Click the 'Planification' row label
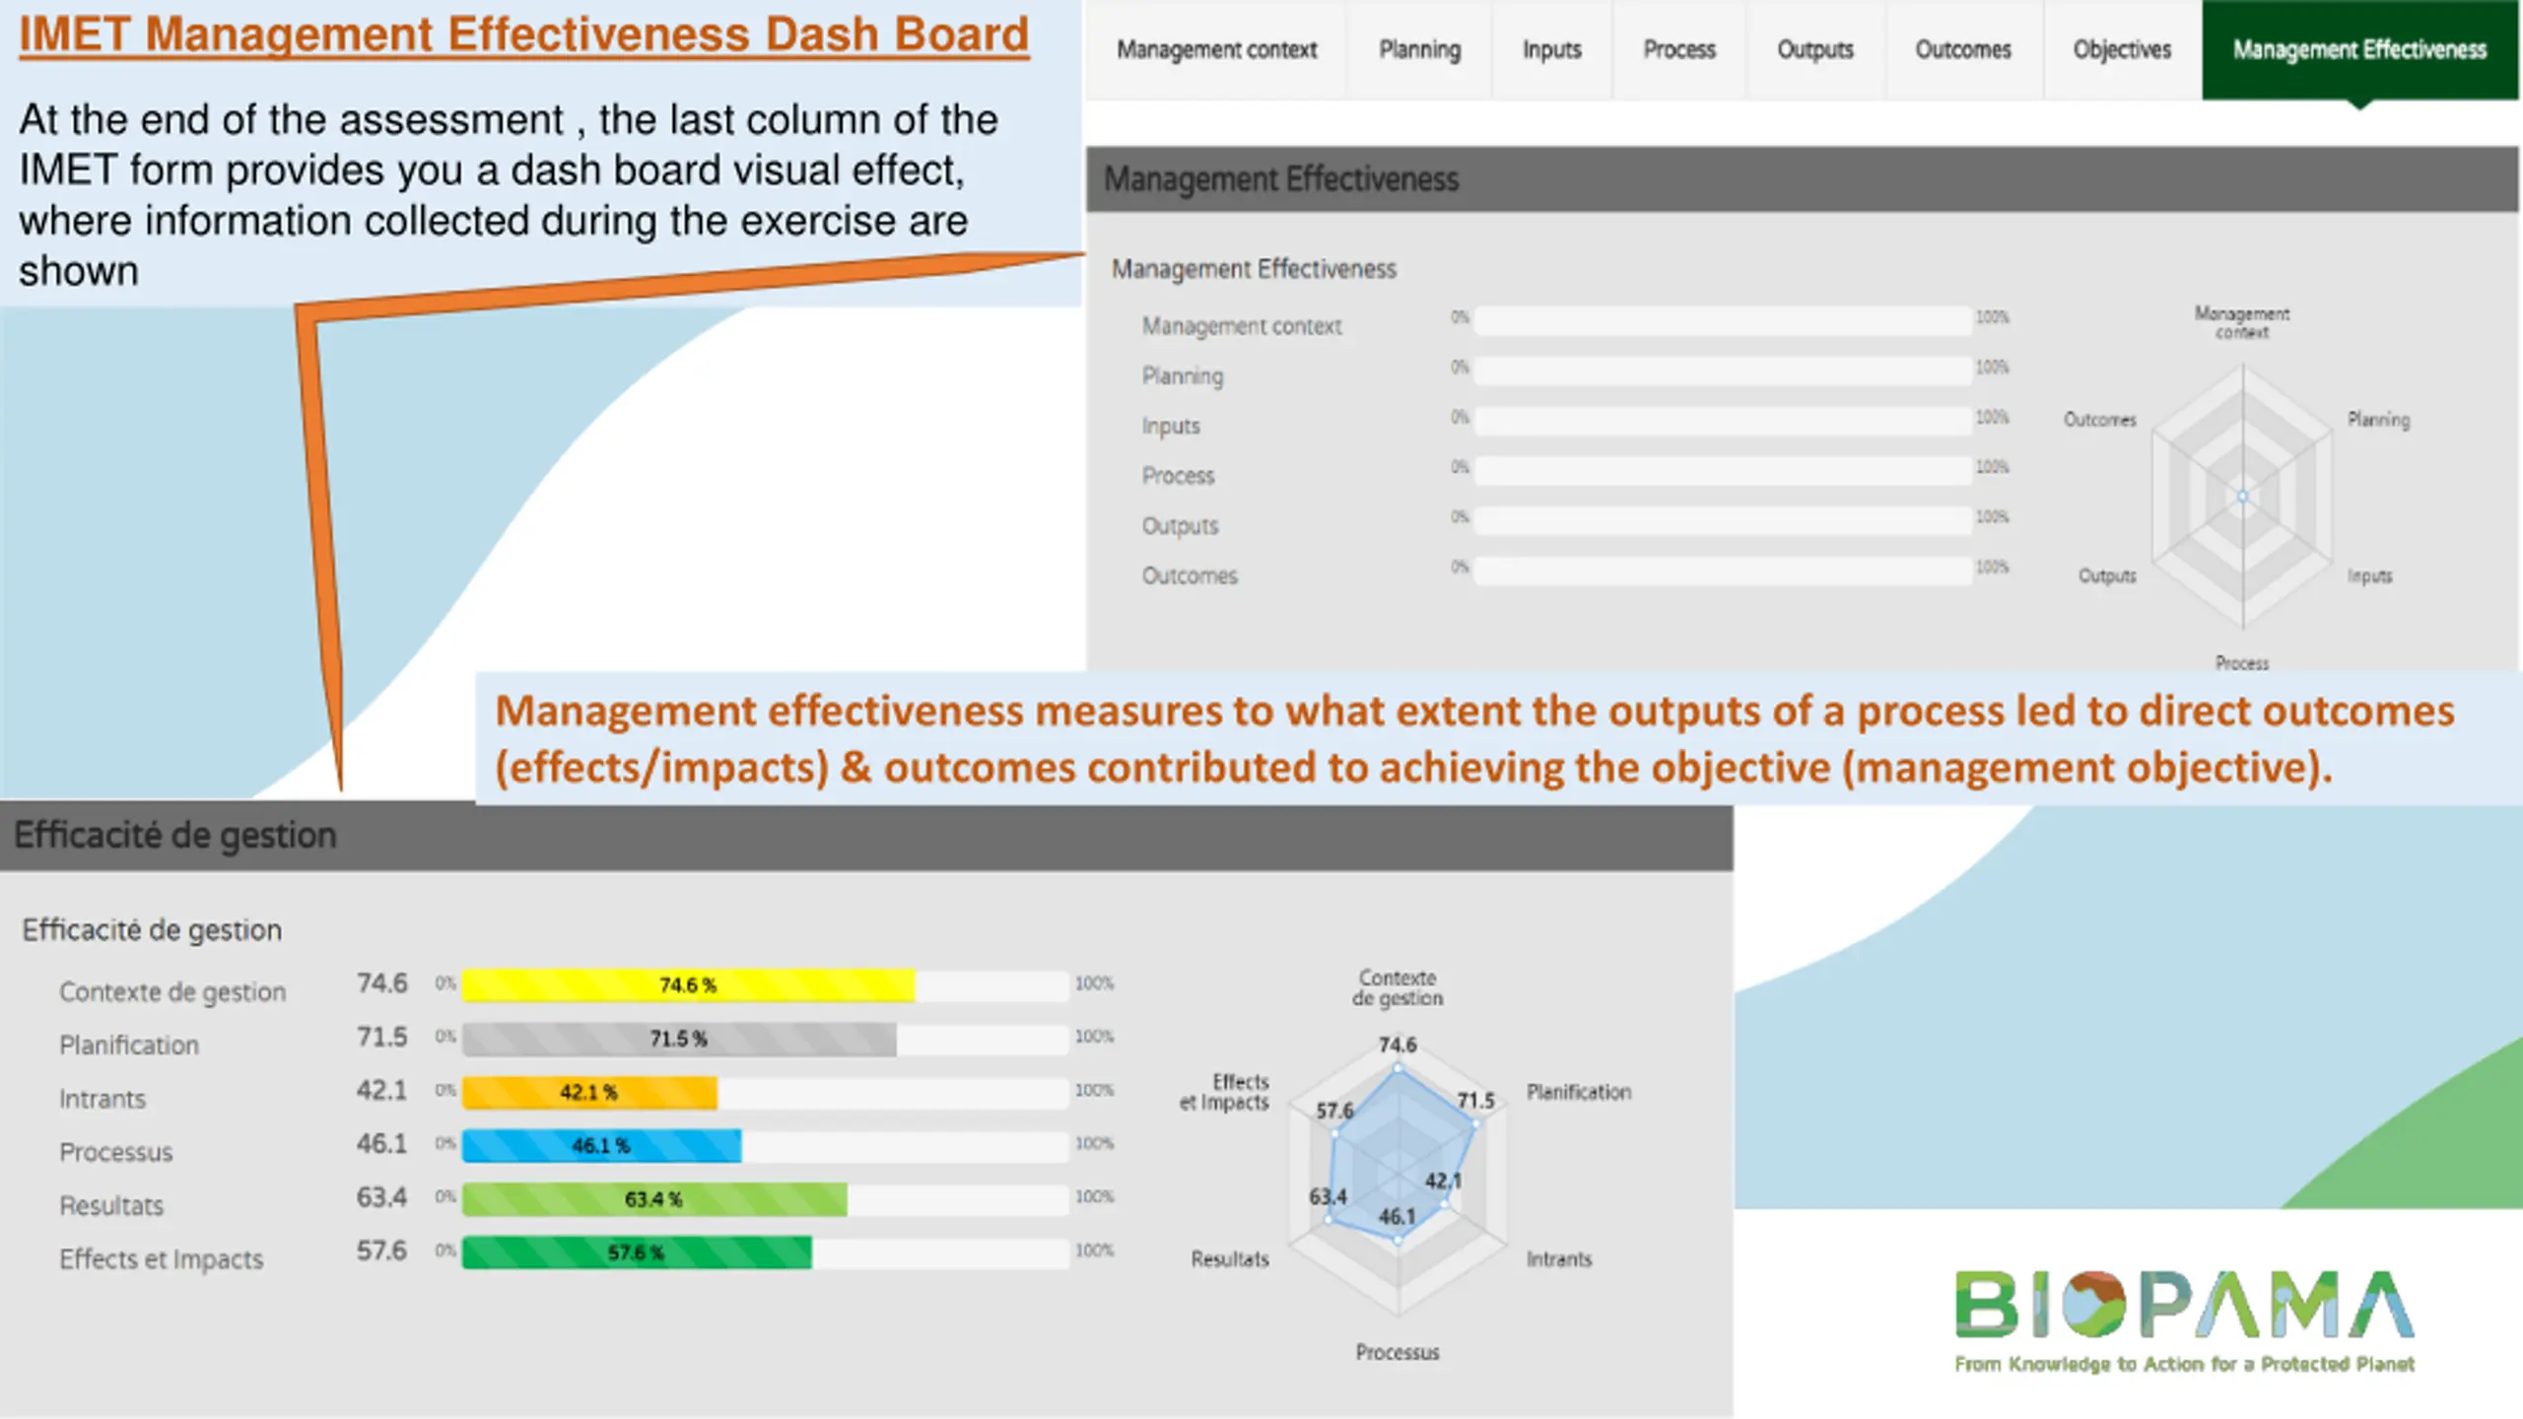This screenshot has width=2523, height=1419. 129,1045
